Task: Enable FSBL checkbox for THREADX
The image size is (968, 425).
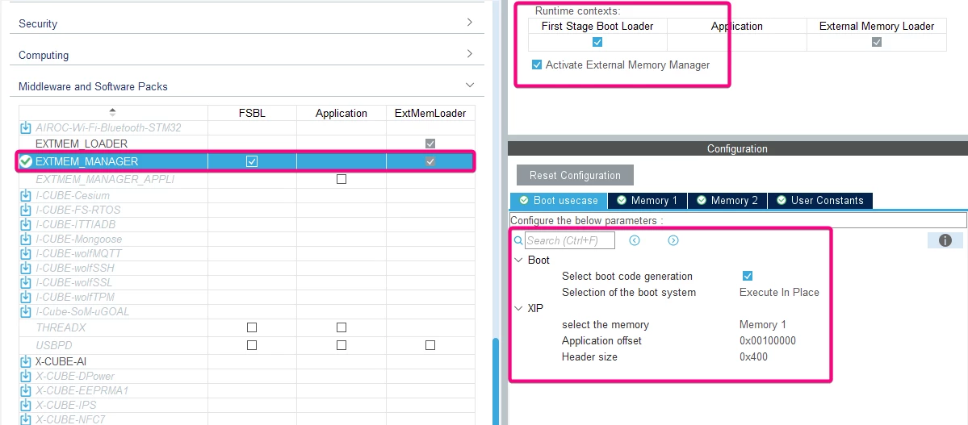Action: (x=252, y=327)
